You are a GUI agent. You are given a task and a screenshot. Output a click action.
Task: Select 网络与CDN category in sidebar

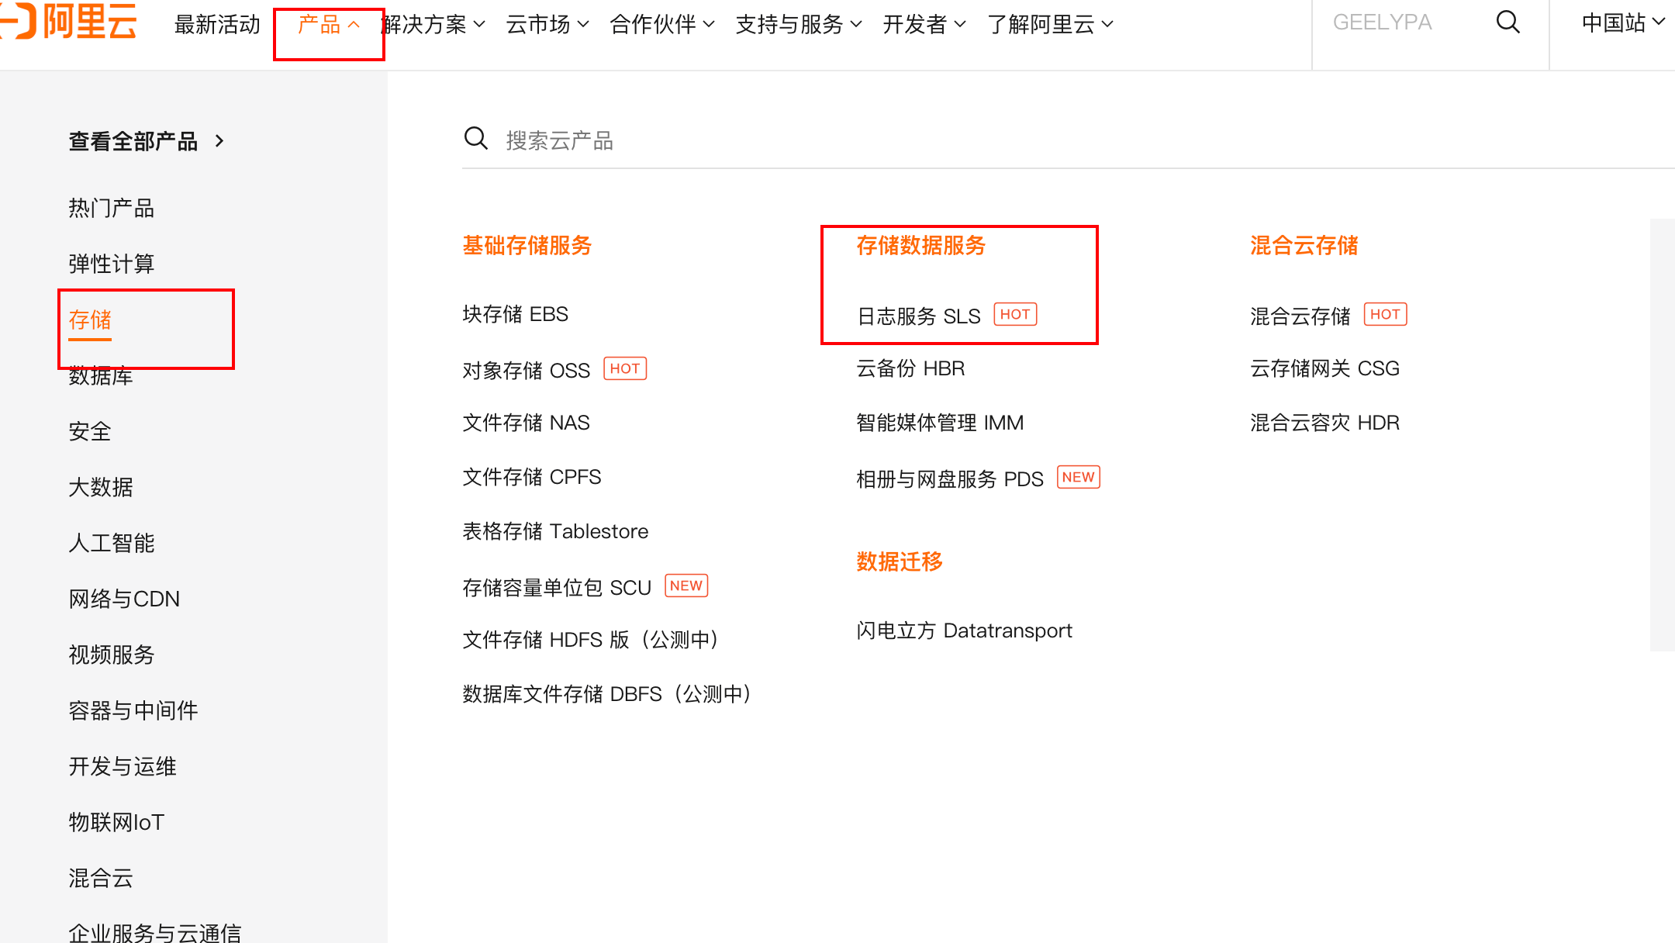124,599
